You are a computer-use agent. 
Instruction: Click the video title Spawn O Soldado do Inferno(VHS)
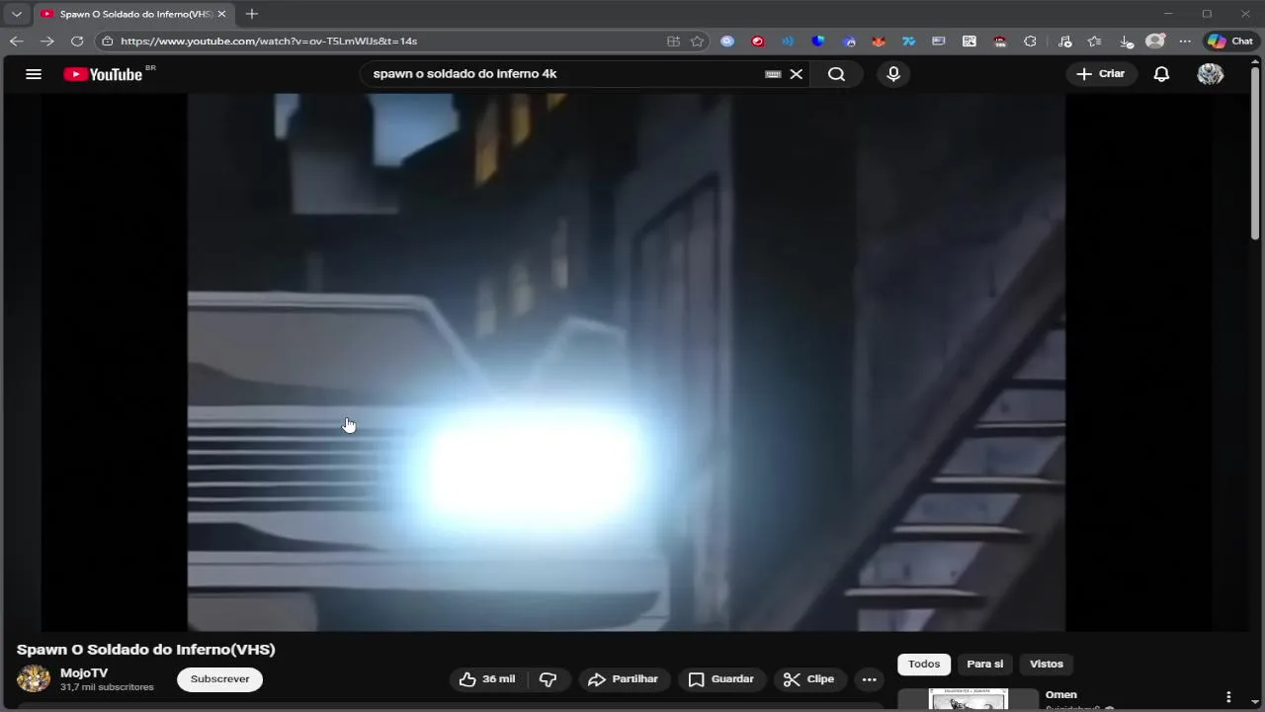[x=146, y=650]
